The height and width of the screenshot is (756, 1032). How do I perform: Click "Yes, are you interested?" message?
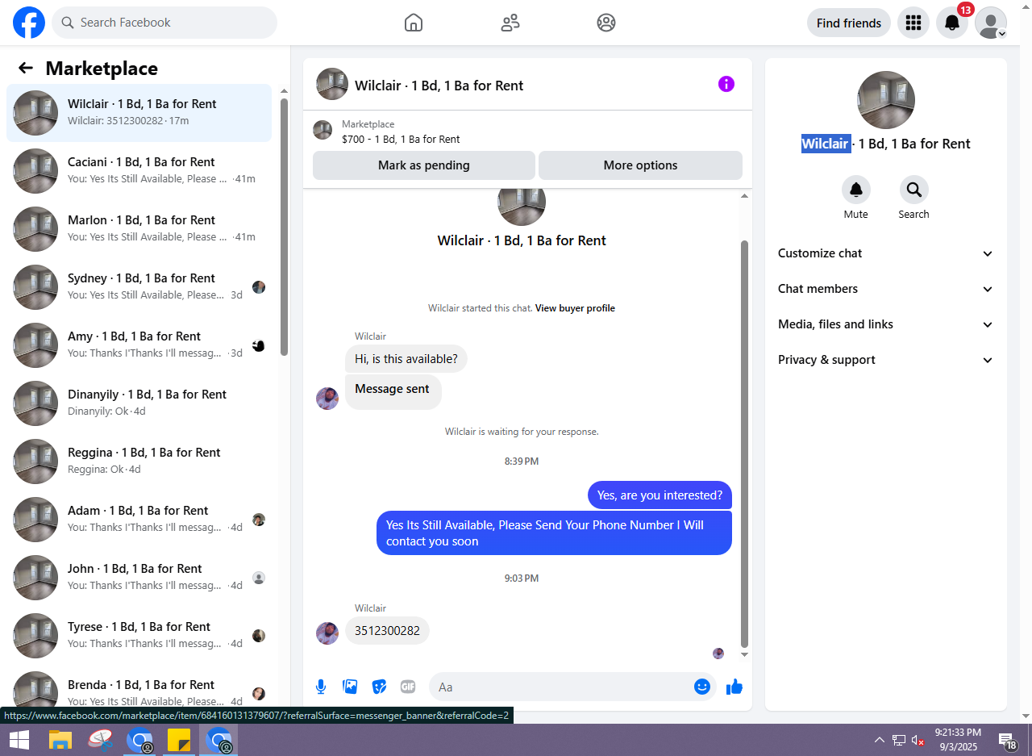[x=660, y=495]
